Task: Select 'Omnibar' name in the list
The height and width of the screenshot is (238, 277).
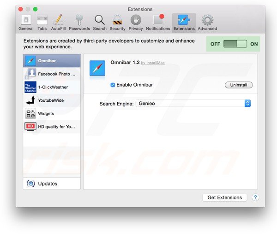Action: (x=47, y=61)
